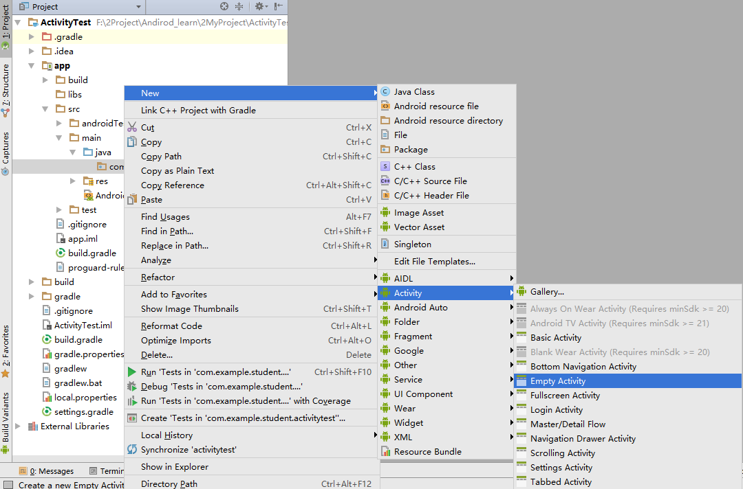
Task: Click the C/C++ Source File icon
Action: [386, 181]
